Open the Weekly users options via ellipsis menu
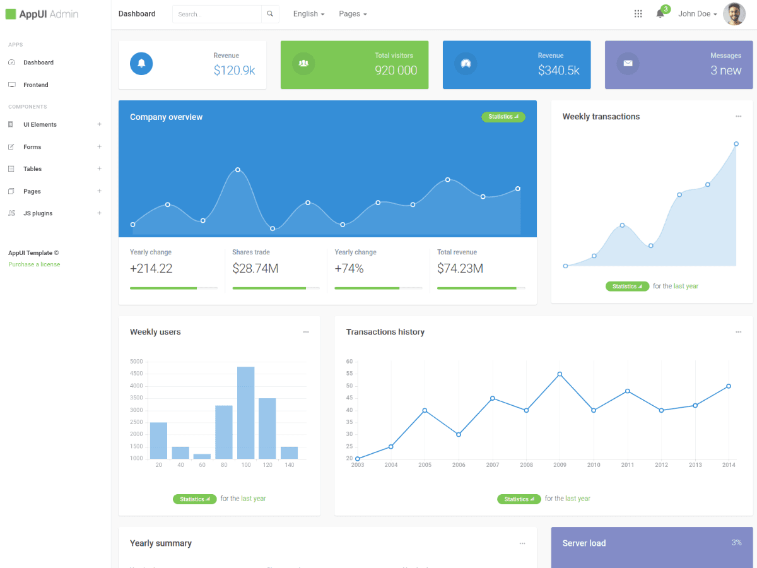This screenshot has width=757, height=568. 306,331
